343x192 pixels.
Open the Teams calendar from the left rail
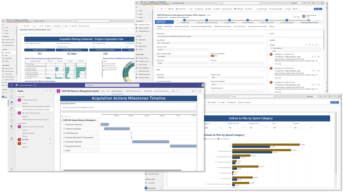(12, 109)
